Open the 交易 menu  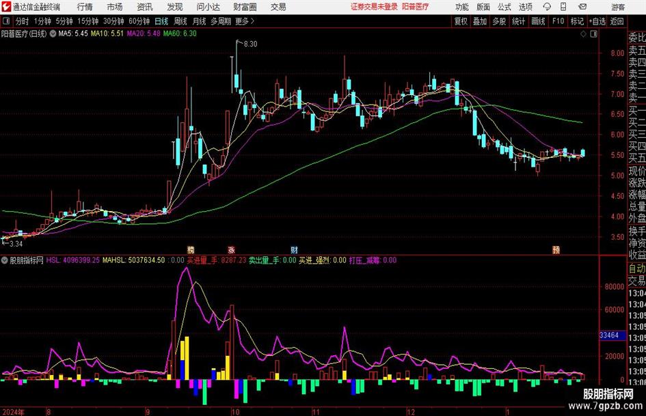pyautogui.click(x=278, y=7)
